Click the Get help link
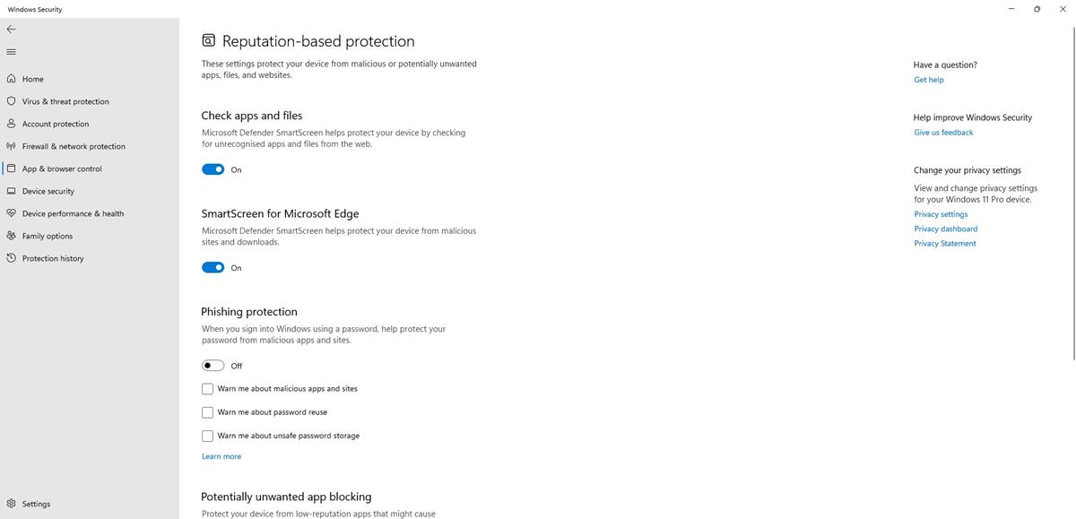Image resolution: width=1076 pixels, height=519 pixels. (x=928, y=80)
